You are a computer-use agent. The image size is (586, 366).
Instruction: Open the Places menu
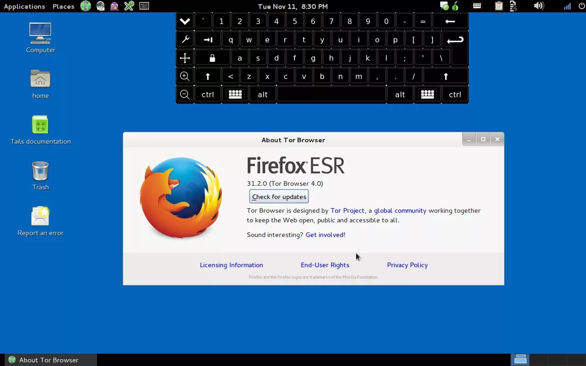[x=63, y=6]
